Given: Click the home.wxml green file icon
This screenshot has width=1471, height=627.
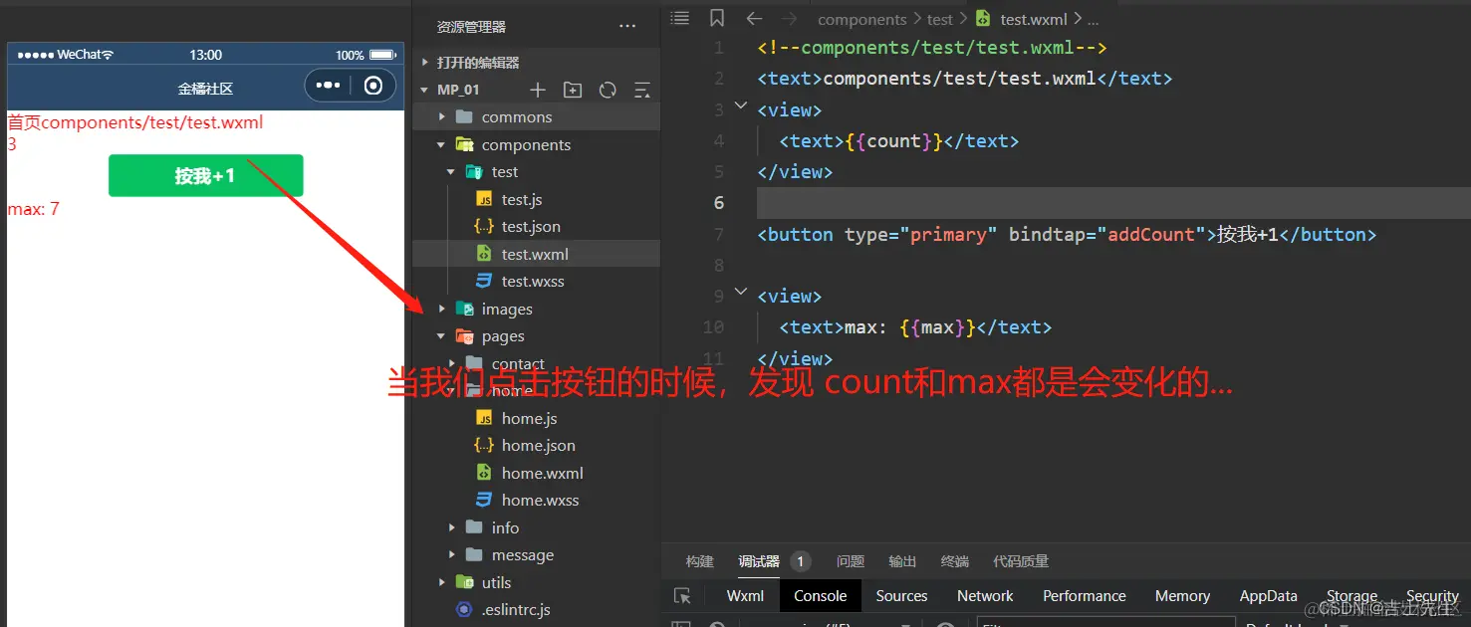Looking at the screenshot, I should tap(484, 473).
